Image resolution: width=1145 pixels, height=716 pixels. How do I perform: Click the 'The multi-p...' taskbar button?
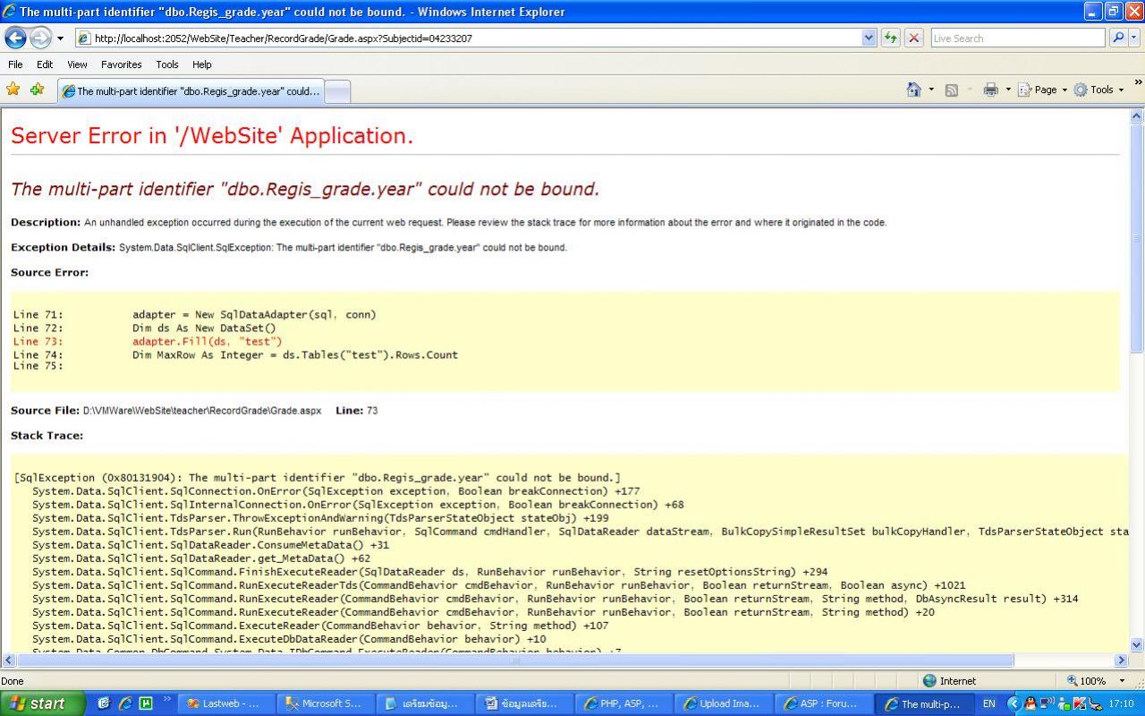tap(921, 703)
